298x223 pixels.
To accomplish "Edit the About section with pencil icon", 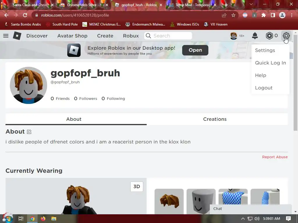I will coord(29,132).
